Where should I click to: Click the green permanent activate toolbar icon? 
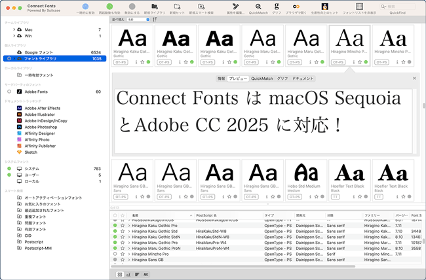(x=109, y=7)
